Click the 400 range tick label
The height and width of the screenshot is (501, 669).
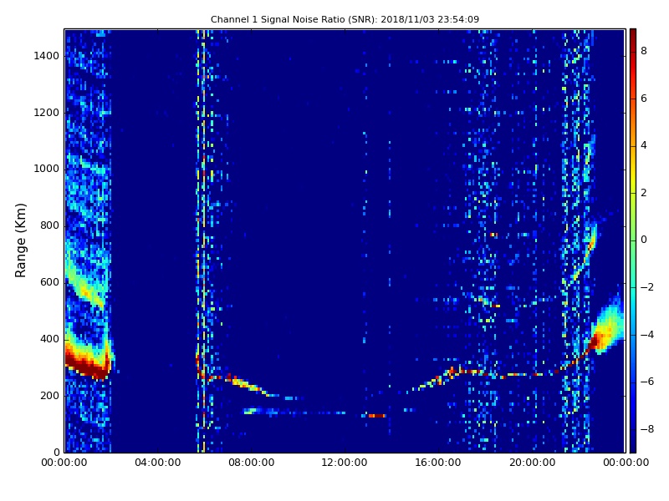coord(49,339)
